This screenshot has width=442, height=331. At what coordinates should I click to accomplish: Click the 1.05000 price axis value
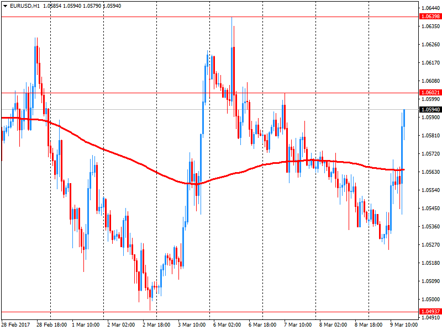click(431, 299)
